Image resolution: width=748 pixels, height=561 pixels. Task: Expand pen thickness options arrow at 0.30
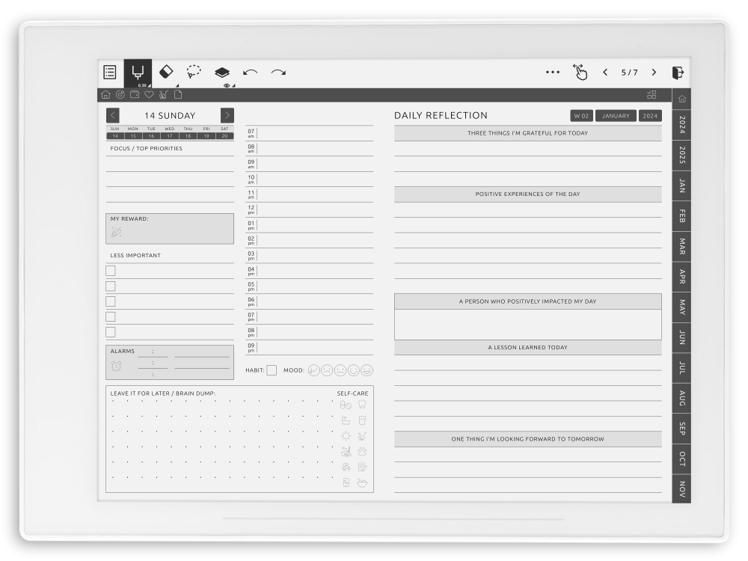[149, 85]
